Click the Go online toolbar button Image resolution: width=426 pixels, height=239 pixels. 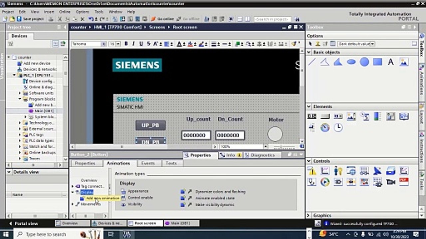163,19
